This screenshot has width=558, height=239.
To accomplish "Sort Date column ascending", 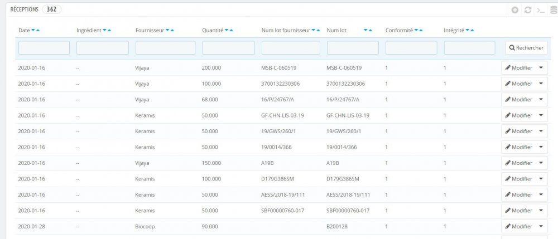I will 38,31.
